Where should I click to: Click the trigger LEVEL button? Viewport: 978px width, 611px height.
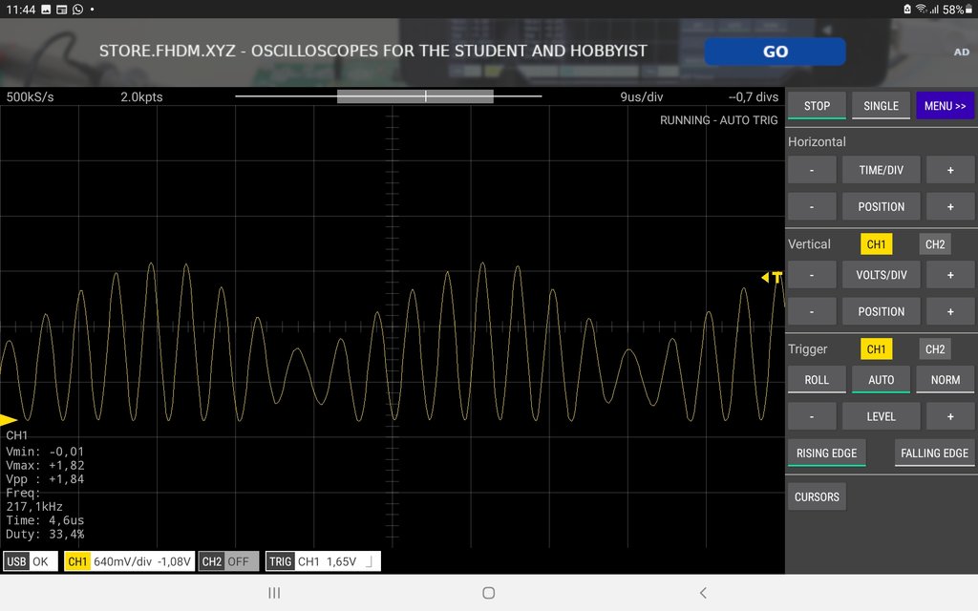881,416
